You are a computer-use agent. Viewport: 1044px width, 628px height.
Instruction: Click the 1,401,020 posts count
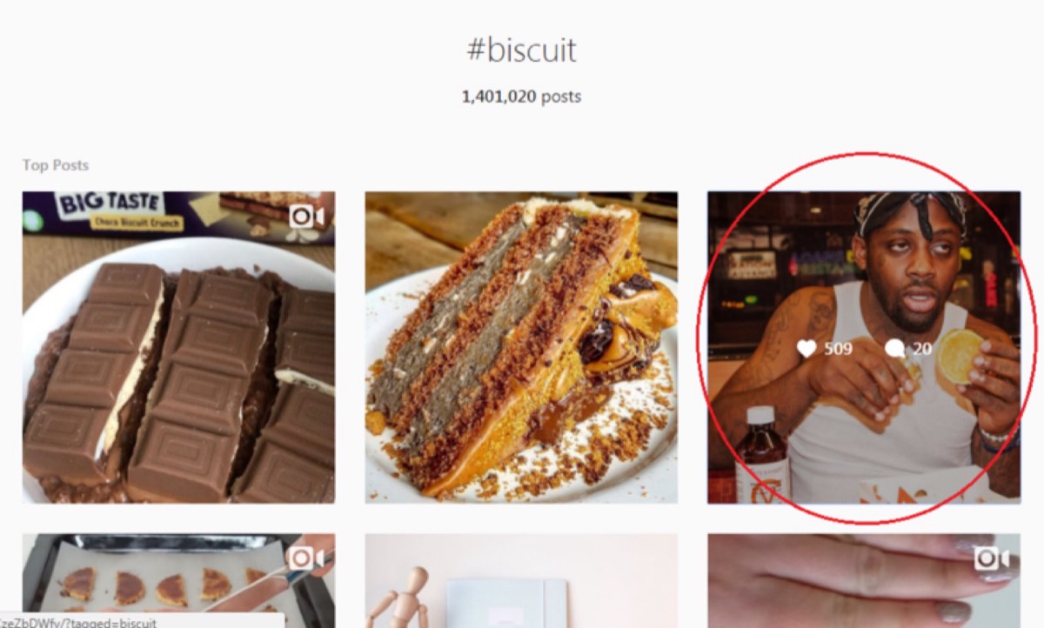(x=521, y=97)
